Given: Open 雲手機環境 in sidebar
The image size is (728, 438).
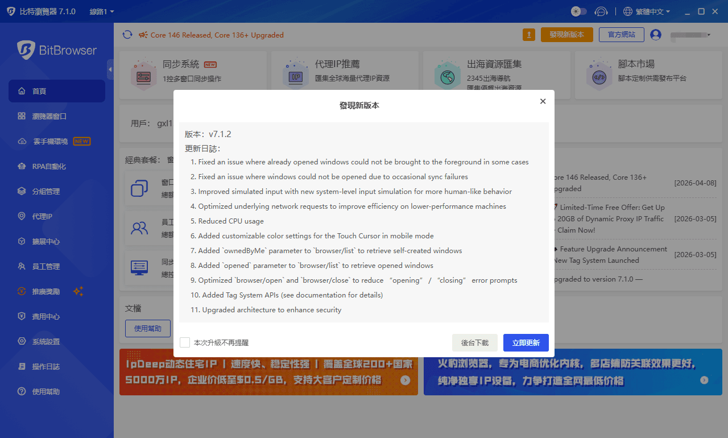Looking at the screenshot, I should [x=57, y=141].
